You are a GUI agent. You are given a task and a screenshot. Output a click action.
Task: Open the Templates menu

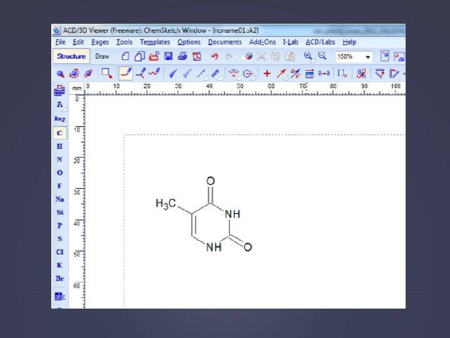tap(155, 43)
